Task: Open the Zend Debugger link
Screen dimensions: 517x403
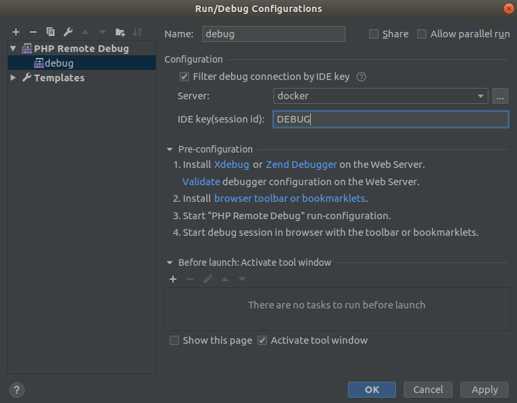Action: tap(301, 165)
